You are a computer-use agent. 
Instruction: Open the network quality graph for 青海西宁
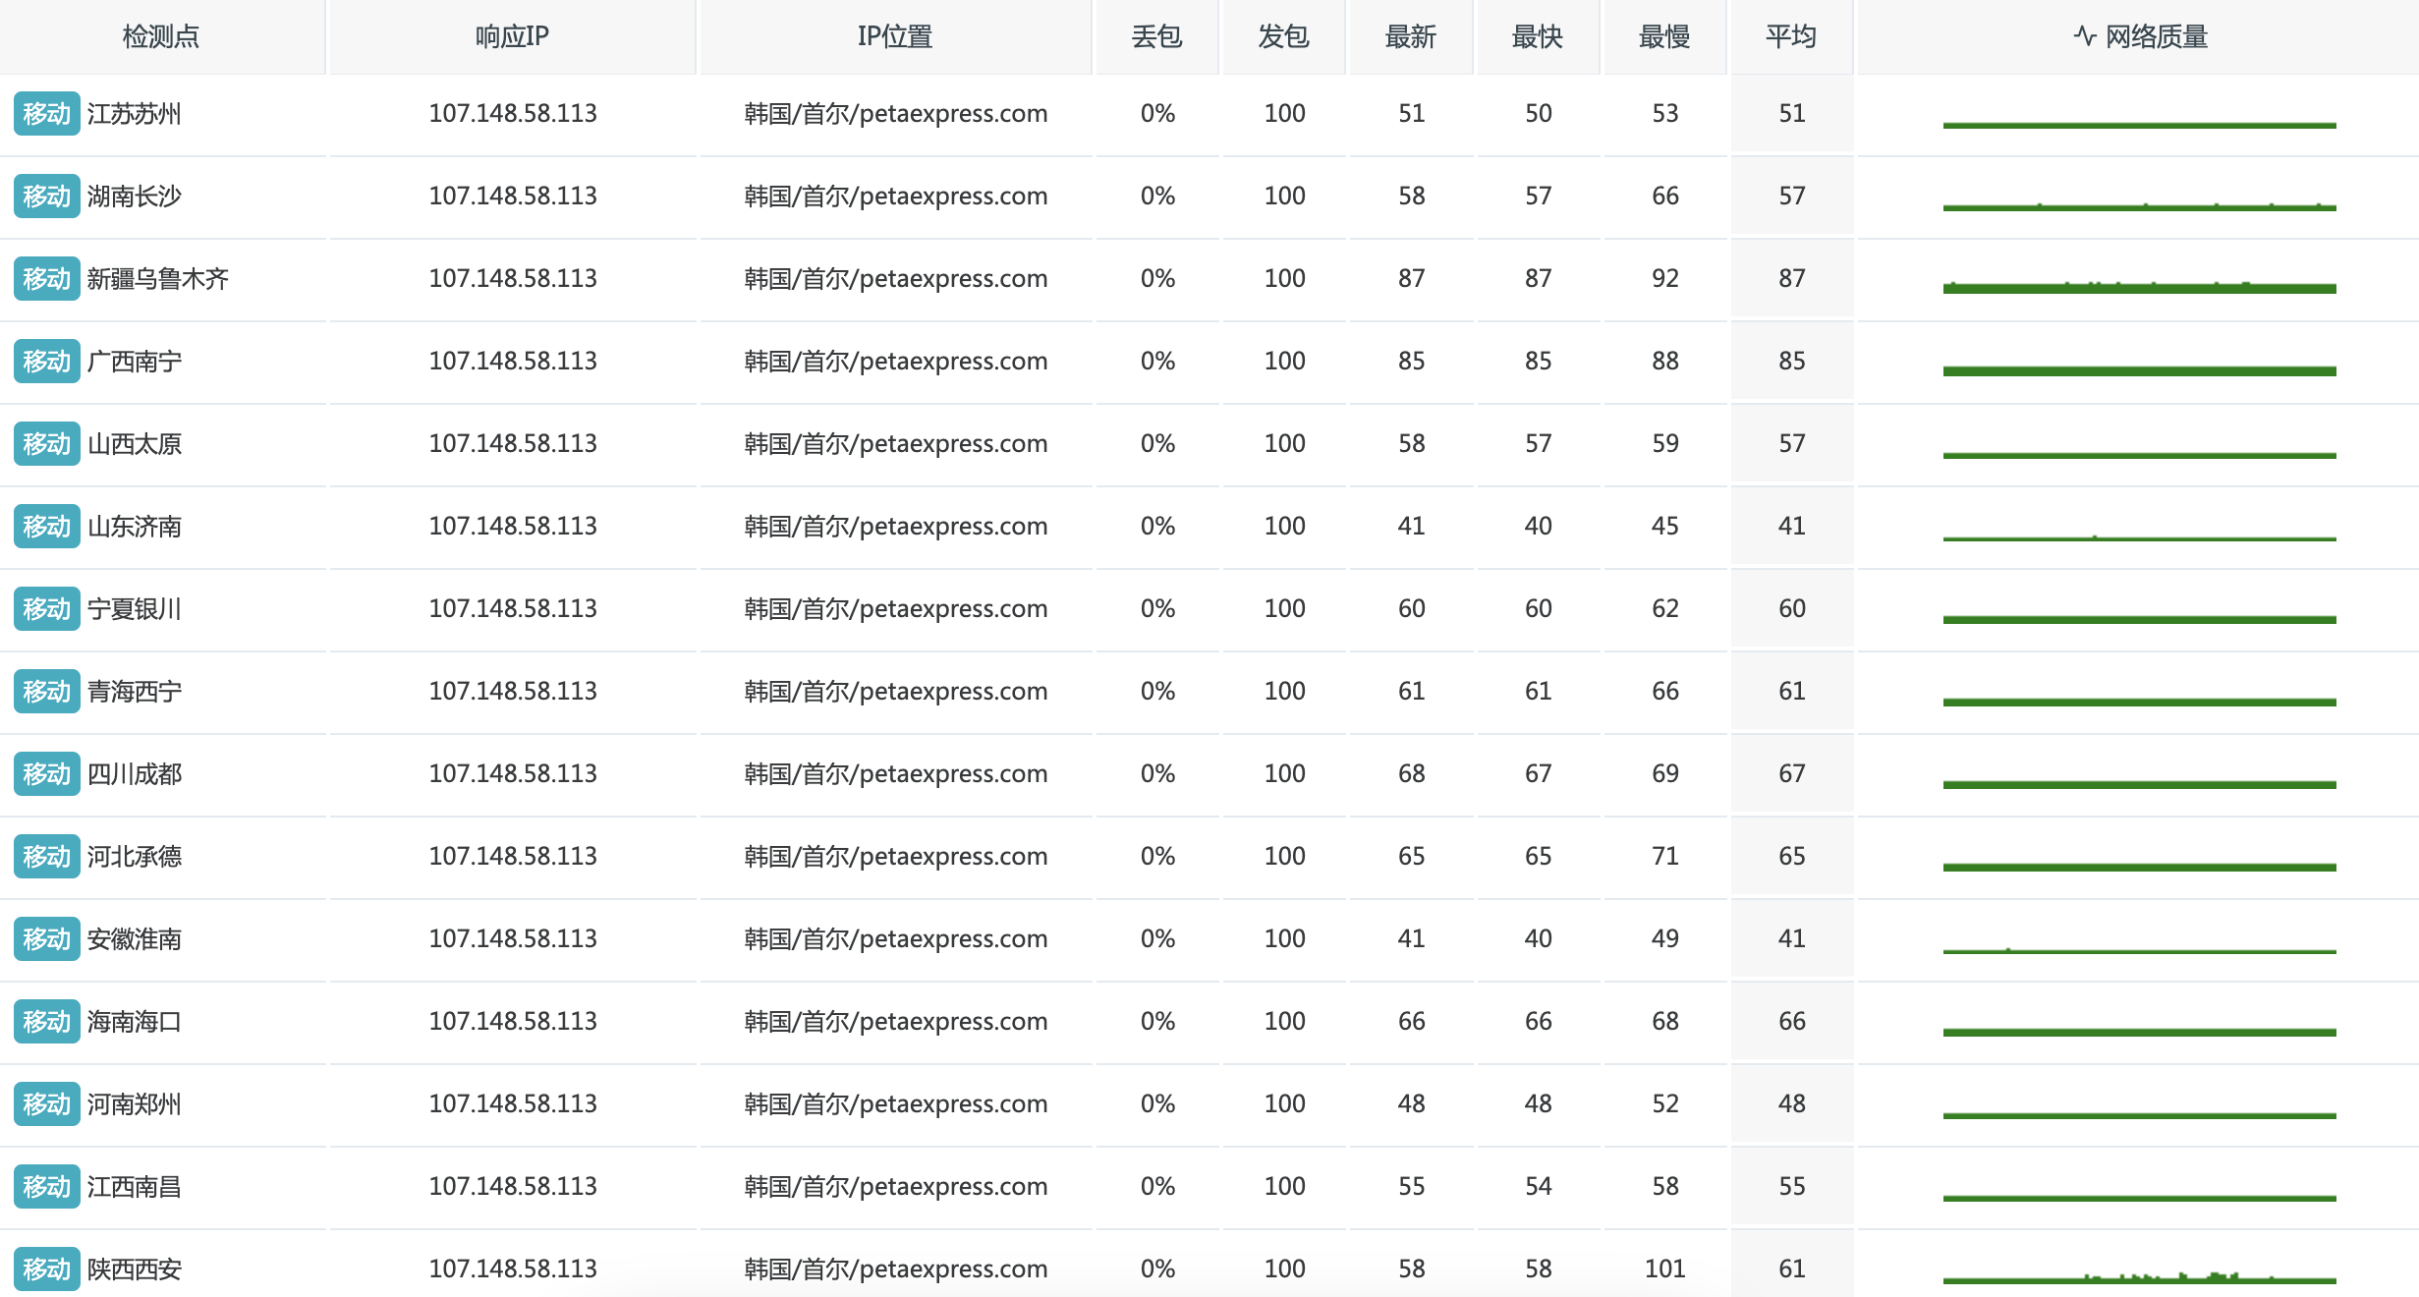tap(2139, 702)
